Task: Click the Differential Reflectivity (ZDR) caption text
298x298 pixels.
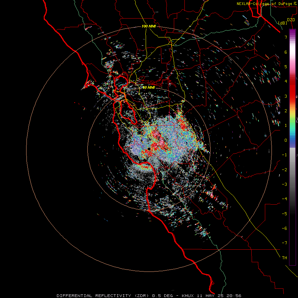Action: [103, 296]
